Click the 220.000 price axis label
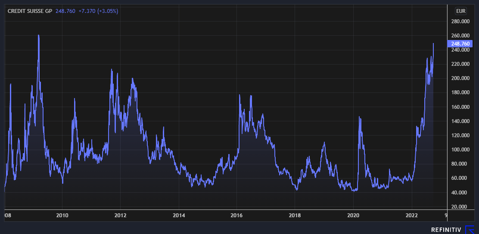The height and width of the screenshot is (234, 479). pos(460,64)
